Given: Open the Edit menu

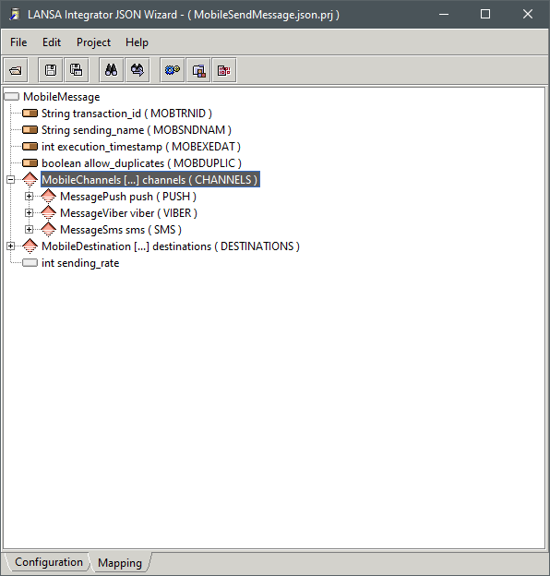Looking at the screenshot, I should (x=52, y=42).
